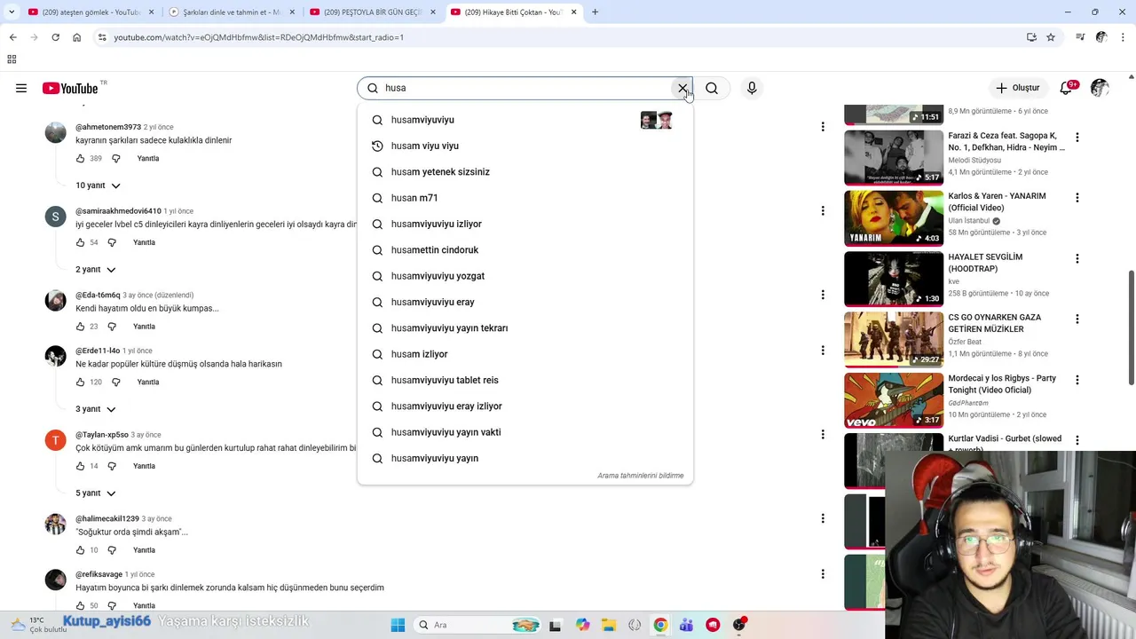Run search with magnifier button
1136x639 pixels.
click(x=712, y=88)
